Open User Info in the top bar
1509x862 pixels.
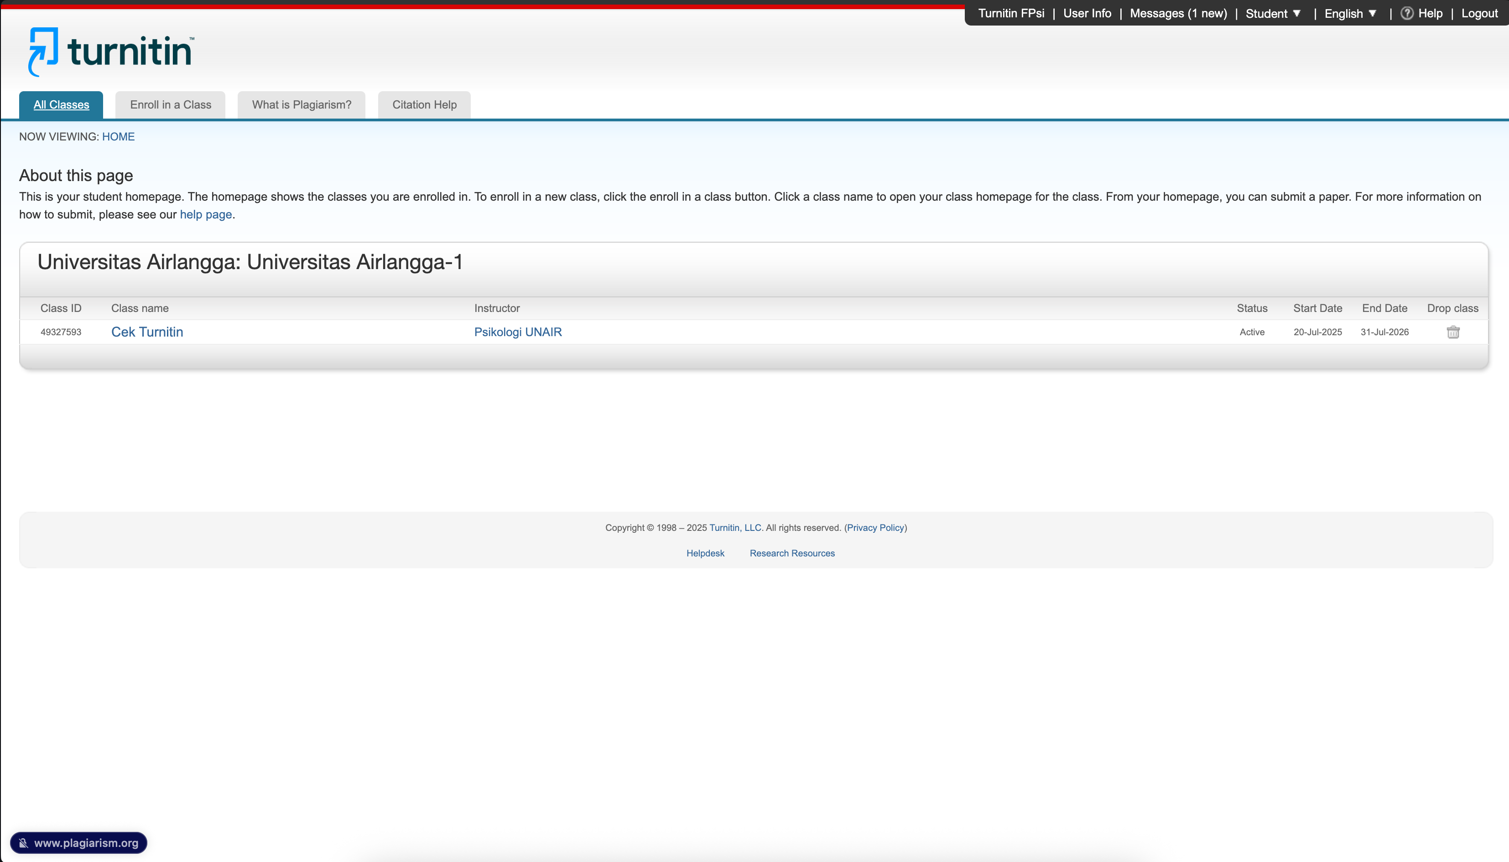point(1087,14)
